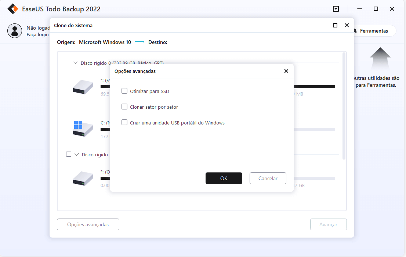Maximize the EaseUS Todo Backup main window
The height and width of the screenshot is (257, 406).
click(376, 9)
